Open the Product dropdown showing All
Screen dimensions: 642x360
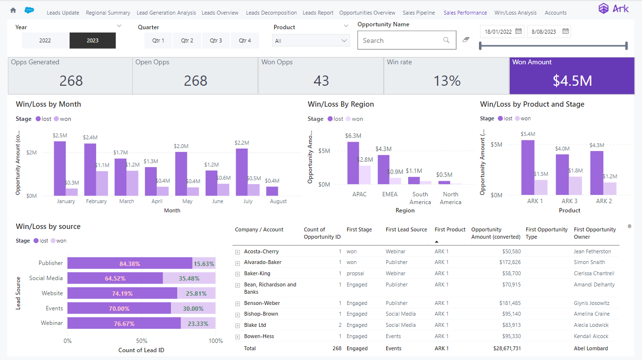tap(311, 40)
